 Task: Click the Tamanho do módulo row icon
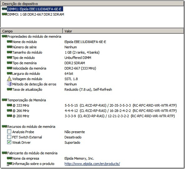click(x=9, y=52)
